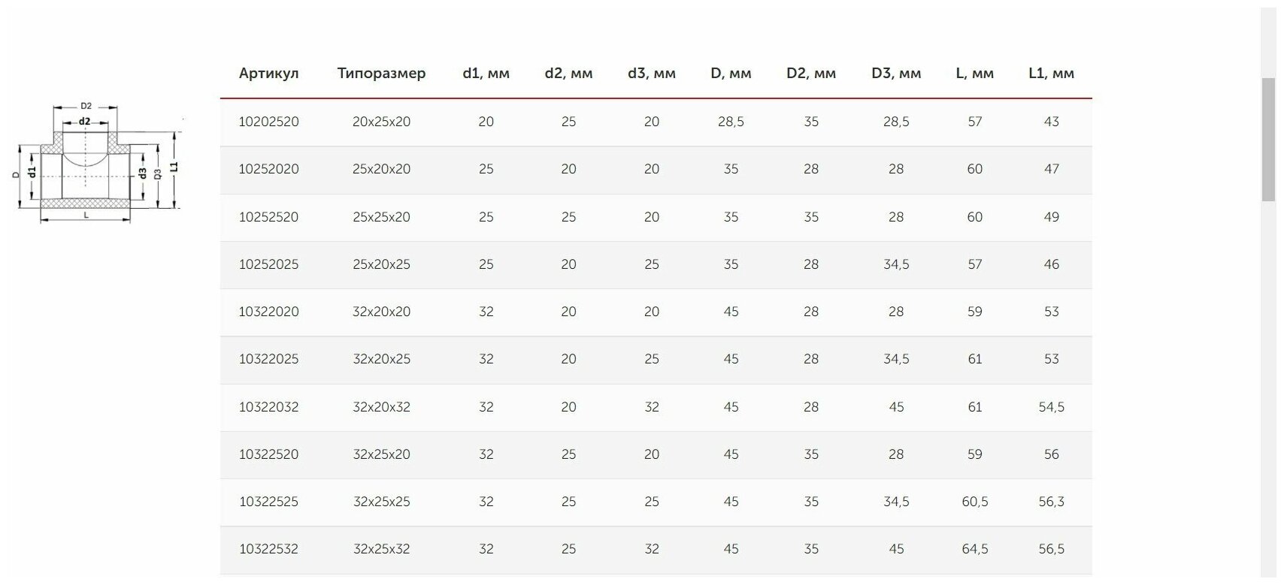Select the 32x25x32 size cell
This screenshot has height=585, width=1284.
tap(381, 549)
